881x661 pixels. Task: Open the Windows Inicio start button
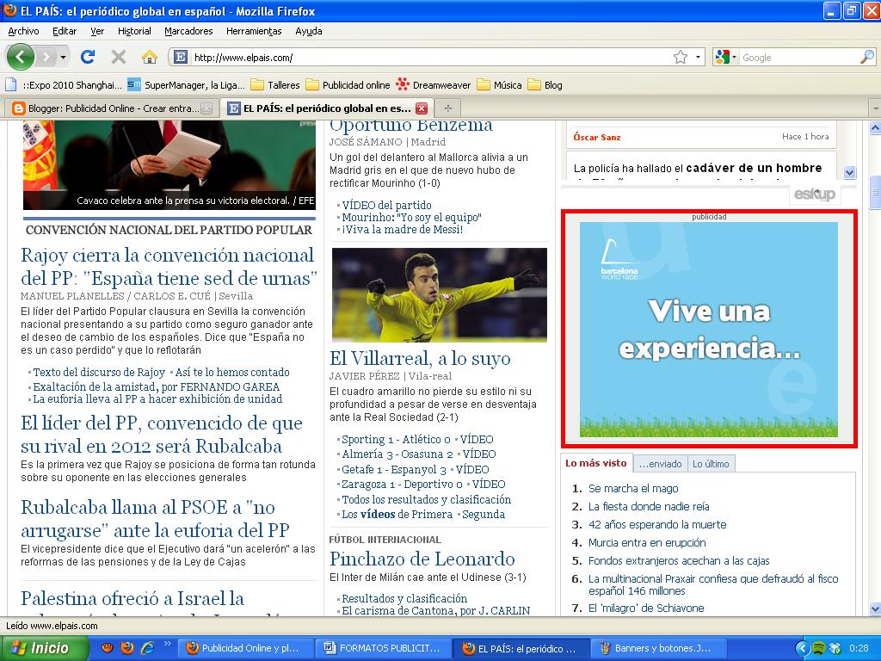(44, 648)
